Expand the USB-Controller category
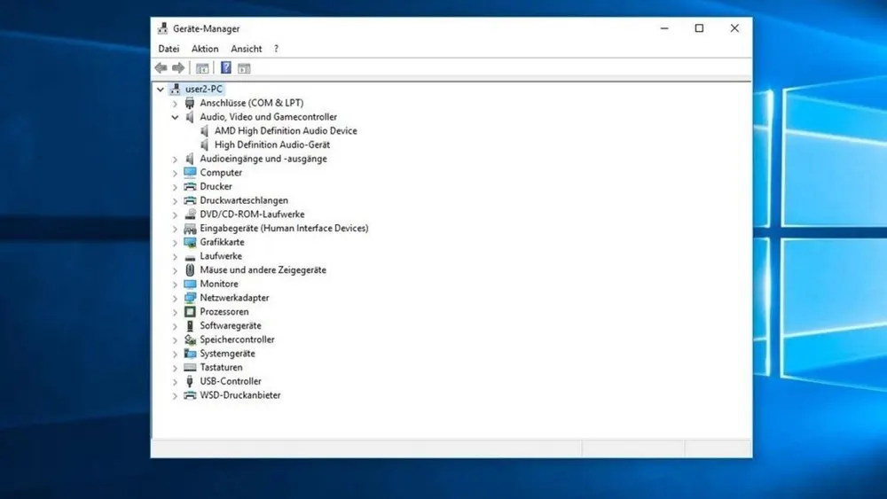The image size is (887, 499). (x=175, y=382)
